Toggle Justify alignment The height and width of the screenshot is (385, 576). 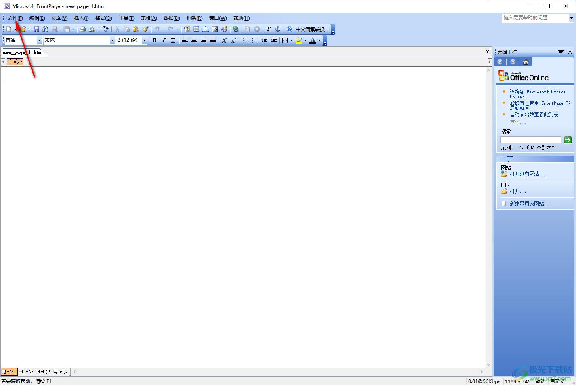tap(212, 40)
